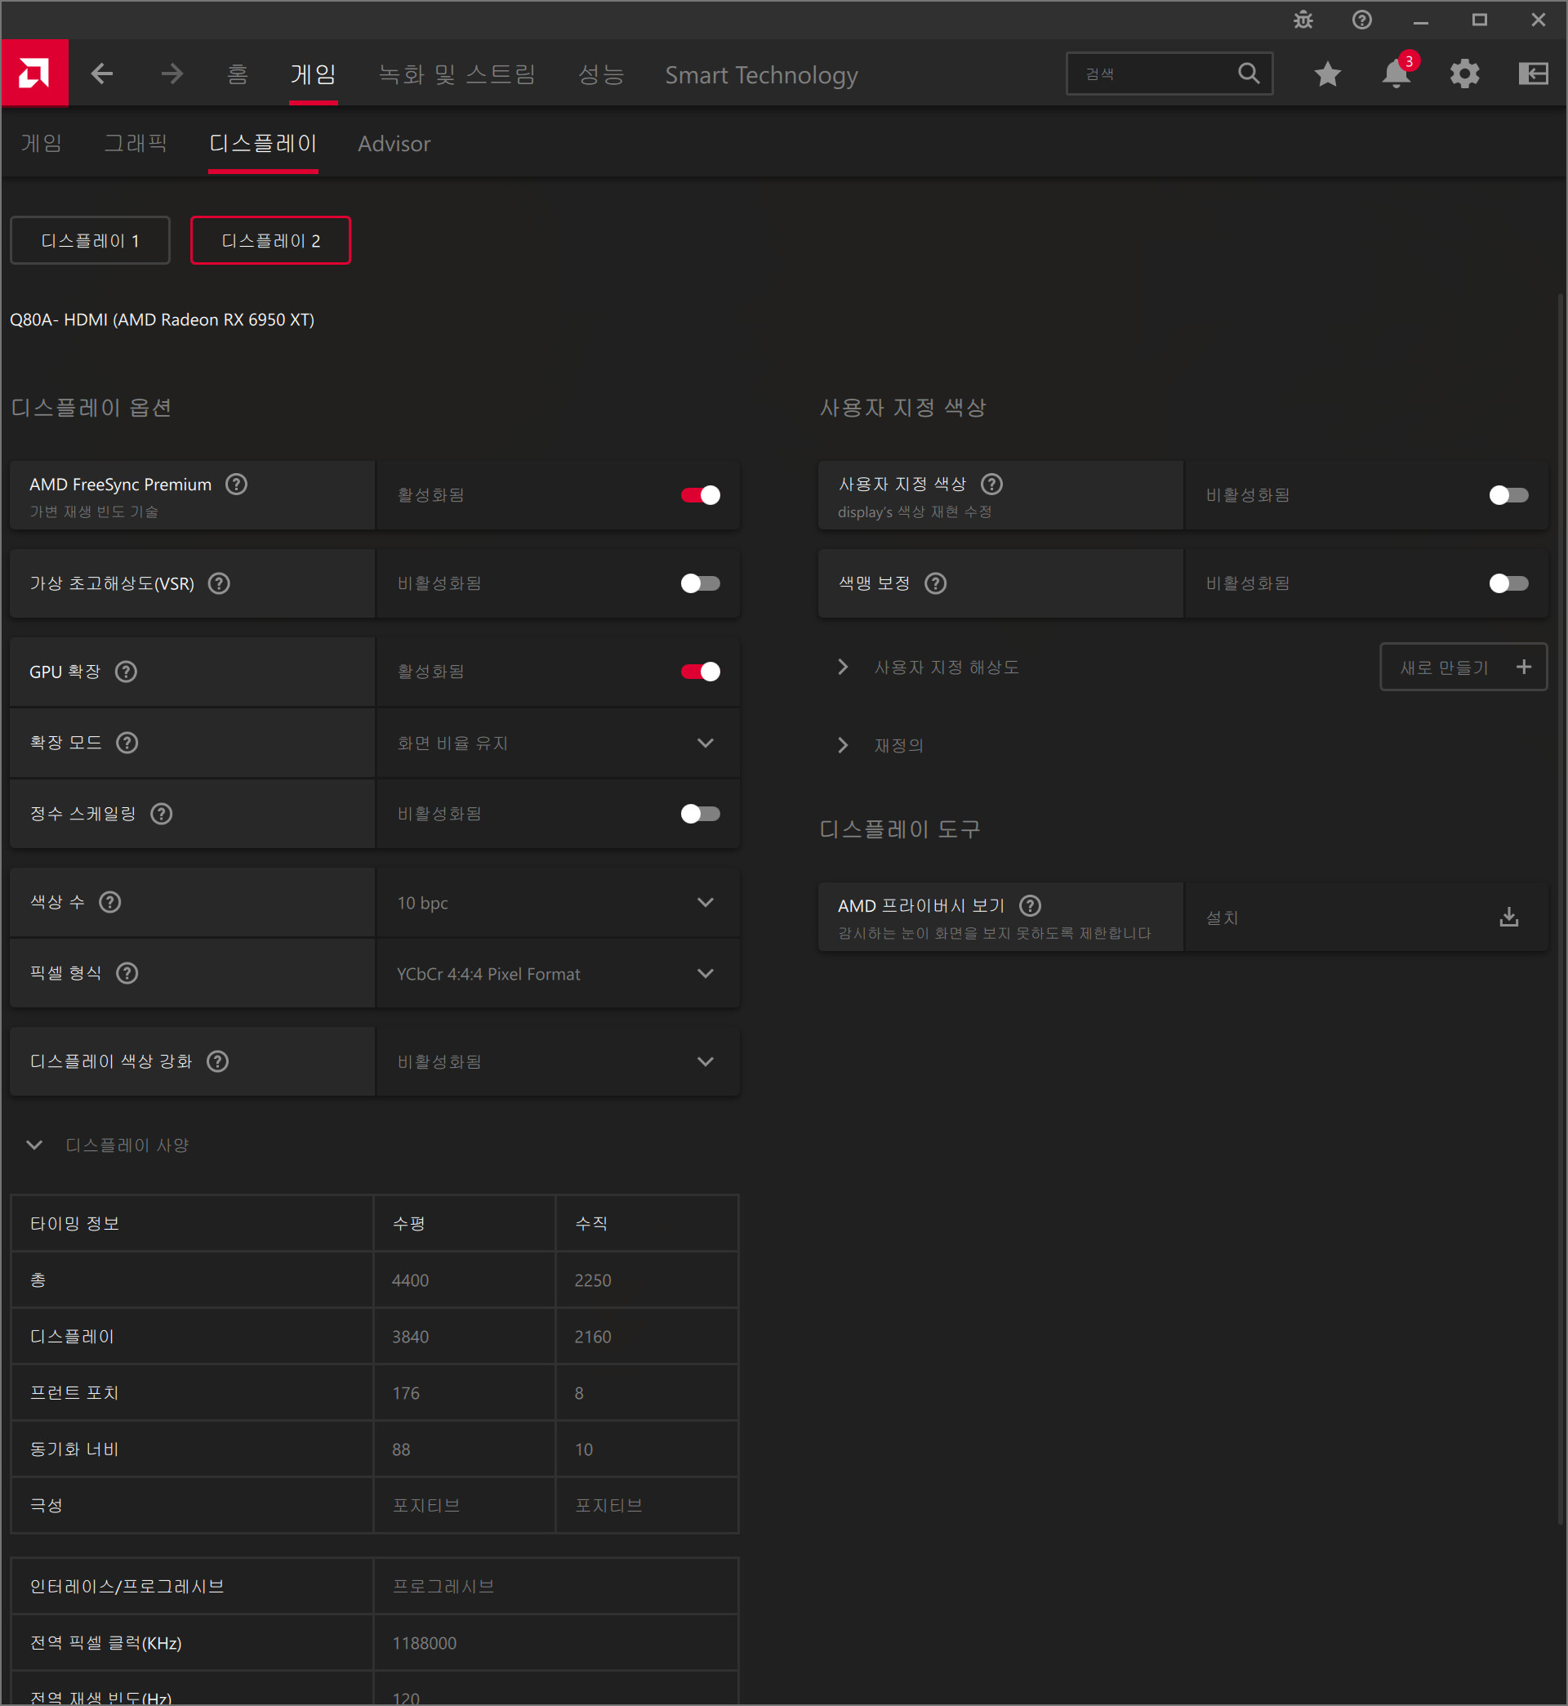Open 녹화 및 스트림 menu tab

point(457,74)
